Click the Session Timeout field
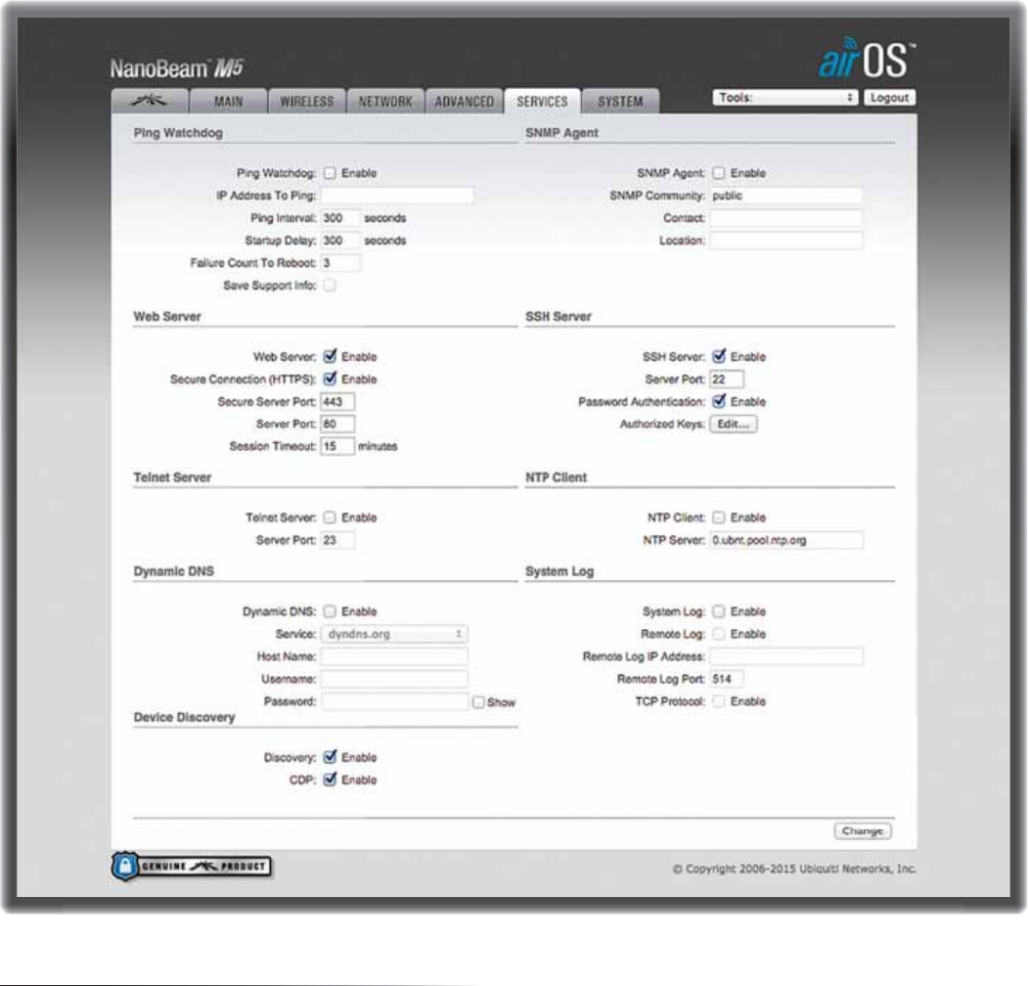This screenshot has width=1028, height=986. [337, 446]
